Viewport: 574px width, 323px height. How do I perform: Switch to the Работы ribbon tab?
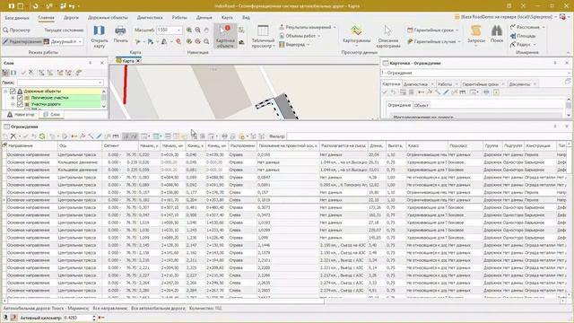click(x=179, y=18)
